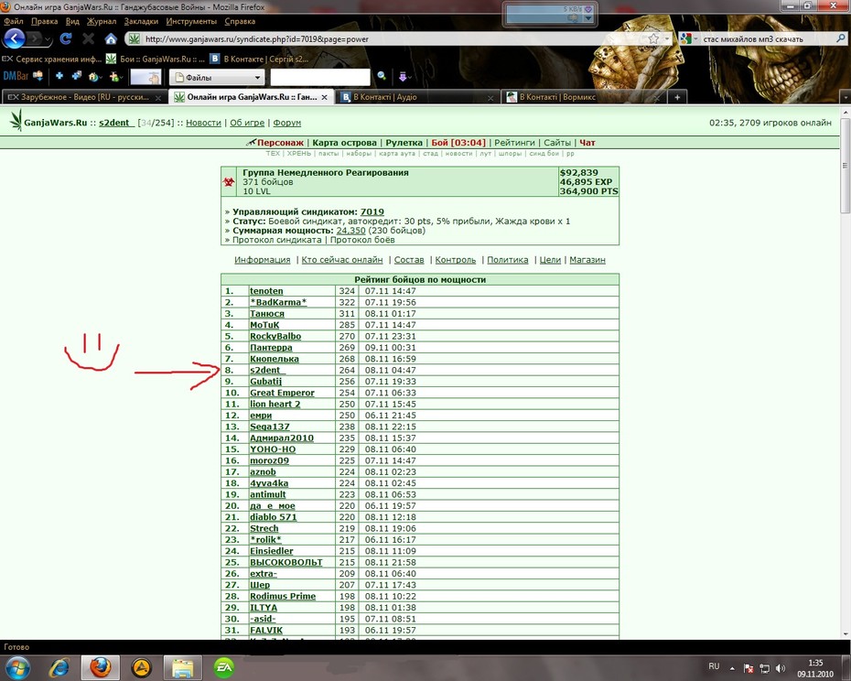Click the RU language indicator

pos(714,666)
